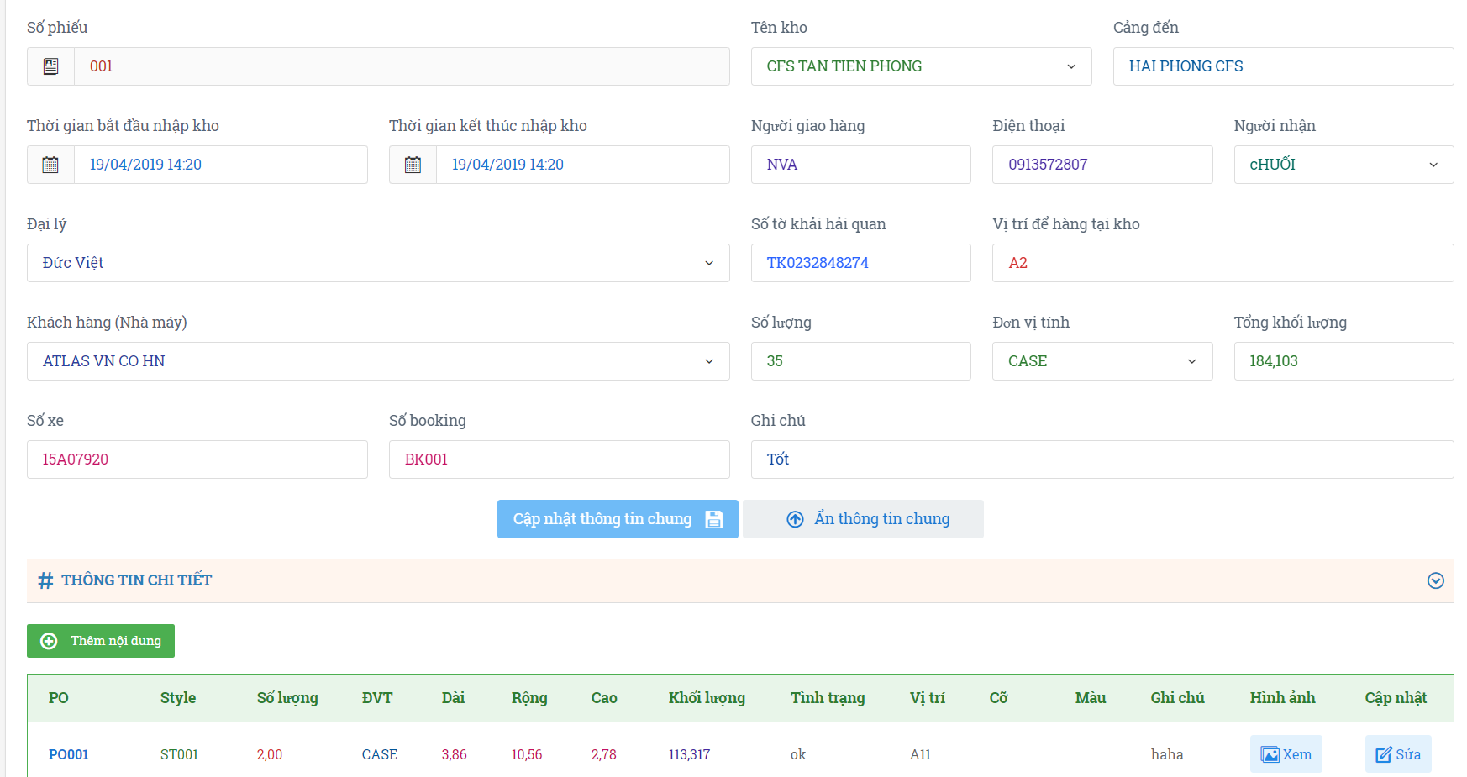Click Thêm nội dung to add a row
This screenshot has width=1467, height=777.
pos(101,641)
